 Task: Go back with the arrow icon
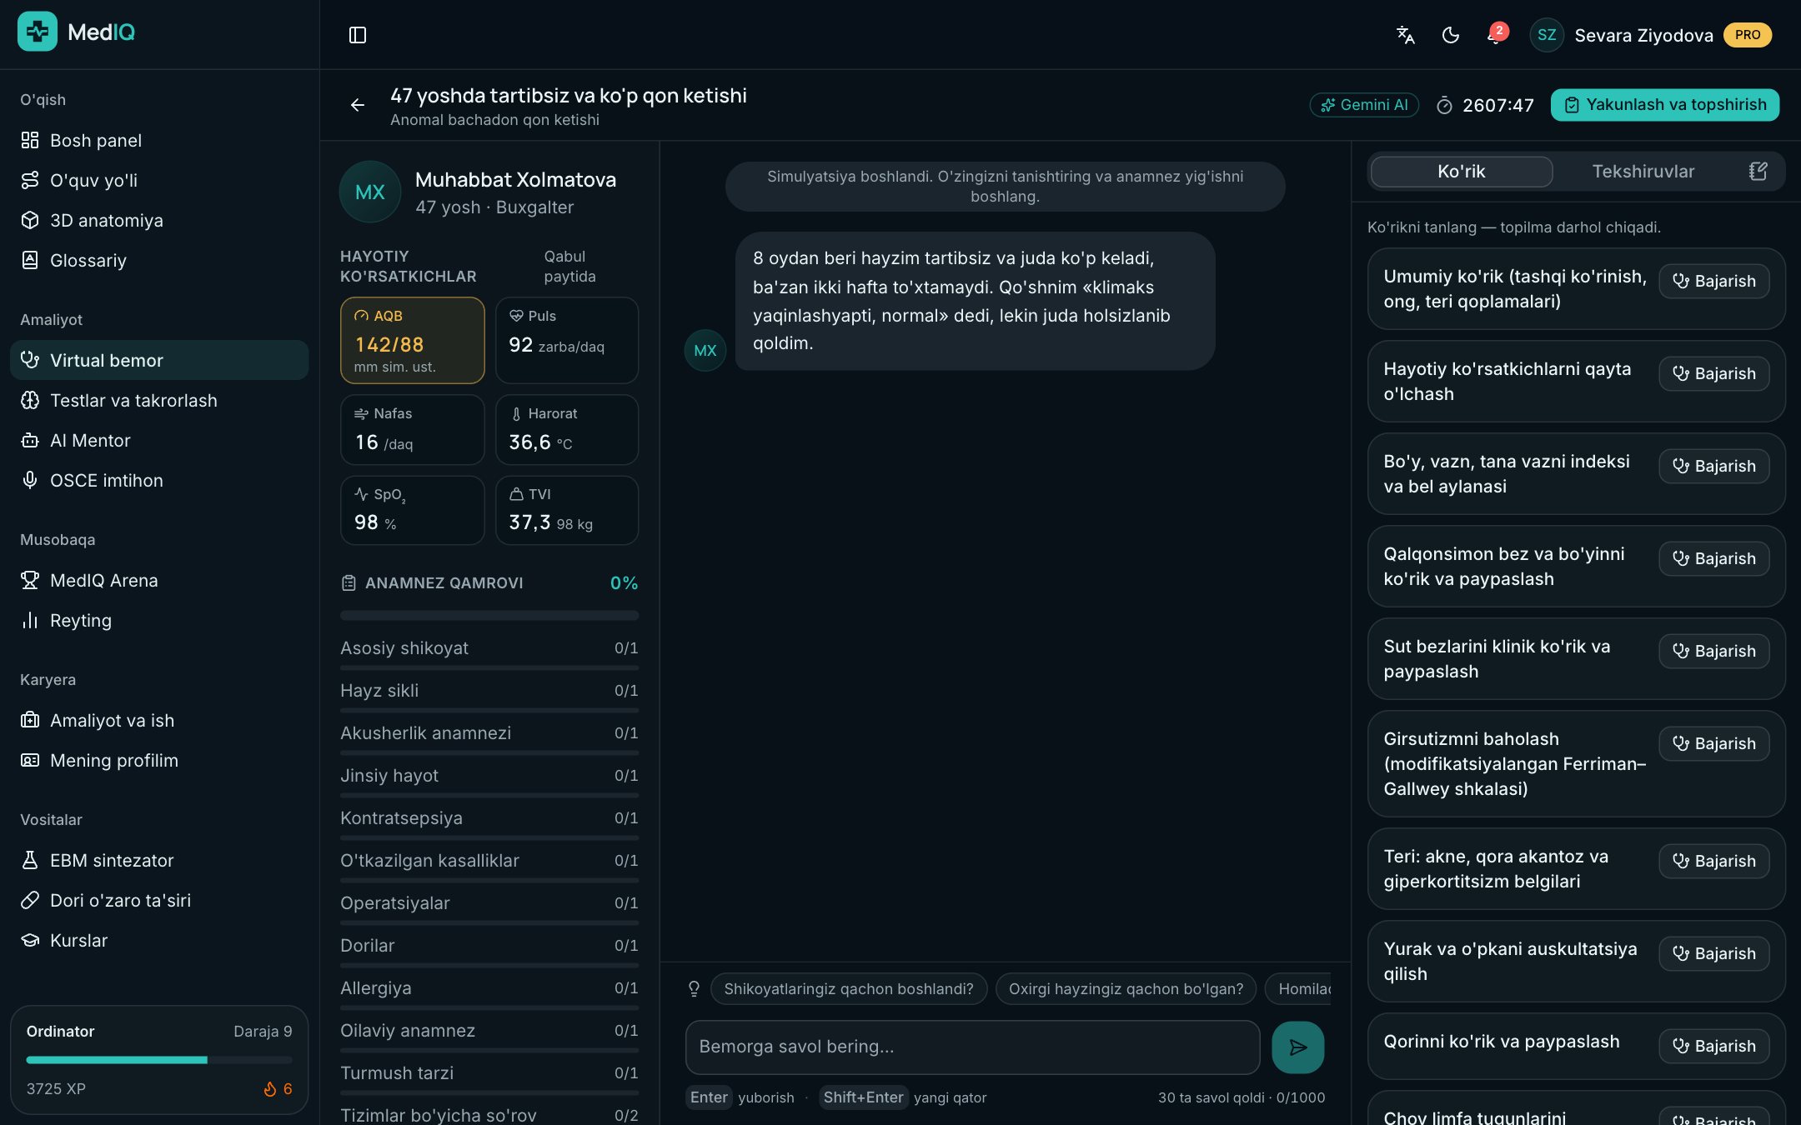[x=357, y=105]
